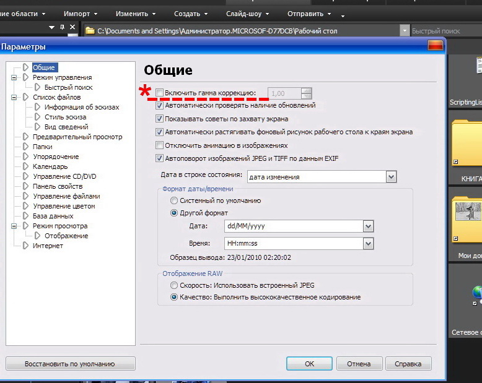Open the Дата в строке состояния dropdown
The height and width of the screenshot is (383, 482).
coord(390,177)
